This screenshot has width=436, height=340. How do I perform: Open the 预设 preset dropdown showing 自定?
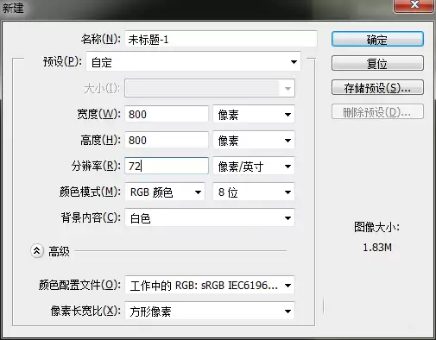(193, 61)
